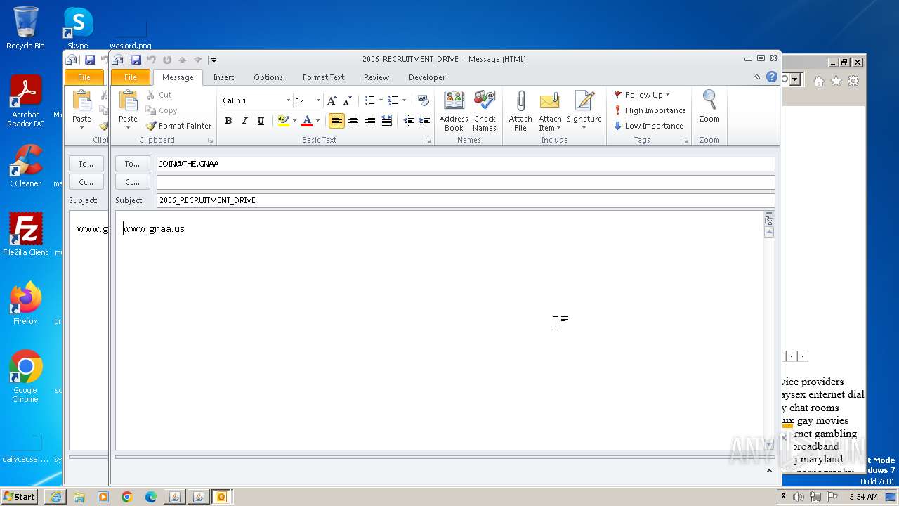Open the Address Book
This screenshot has width=899, height=506.
[454, 111]
